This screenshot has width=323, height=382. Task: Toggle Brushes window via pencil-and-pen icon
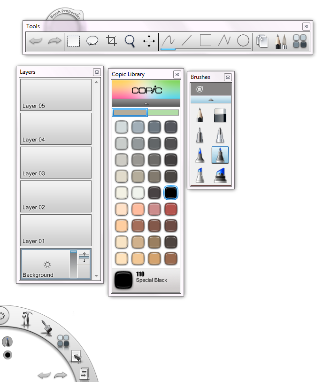pos(281,41)
